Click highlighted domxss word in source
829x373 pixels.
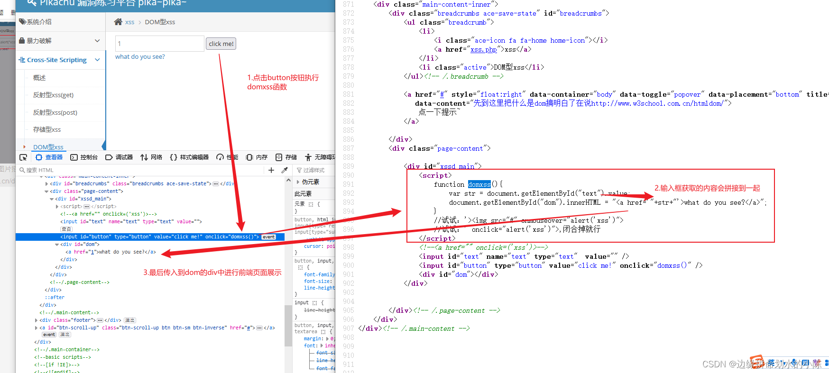(479, 184)
